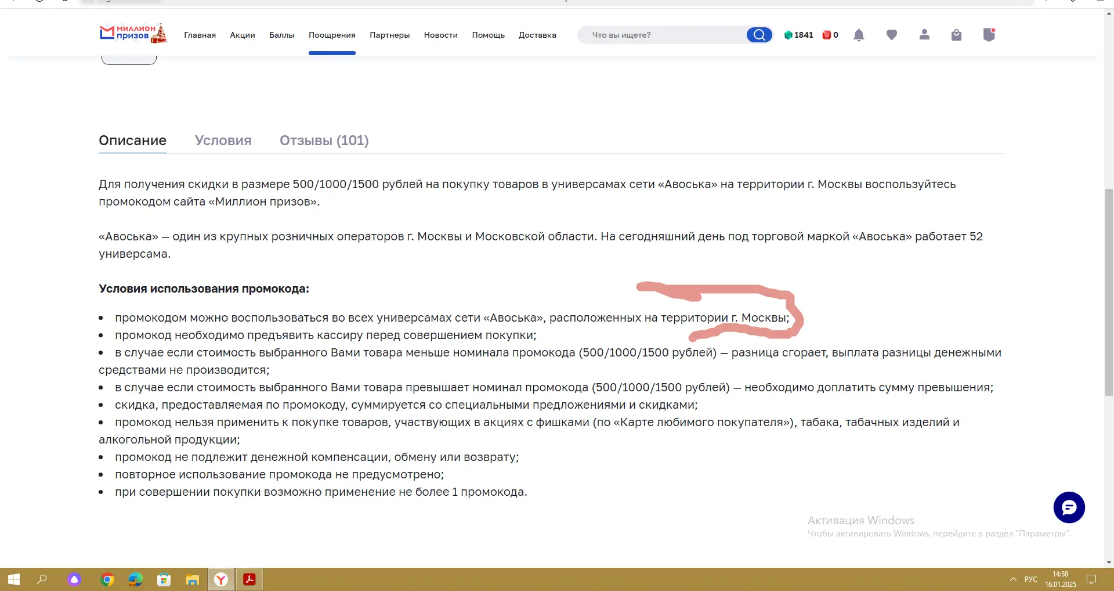Click the Миллион призов site logo

pos(133,34)
